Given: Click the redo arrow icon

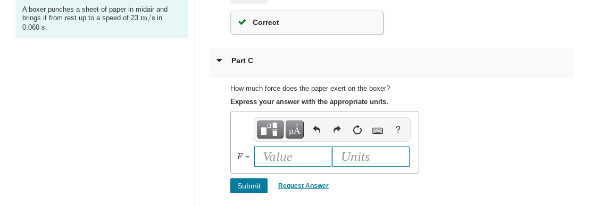Looking at the screenshot, I should 337,130.
